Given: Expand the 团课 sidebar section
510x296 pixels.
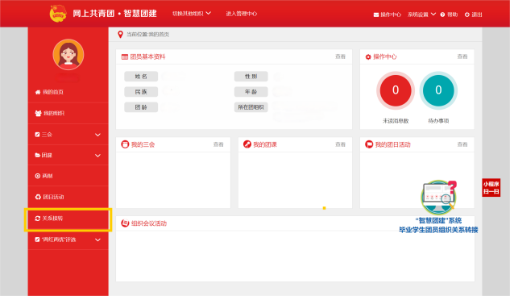Looking at the screenshot, I should tap(68, 156).
